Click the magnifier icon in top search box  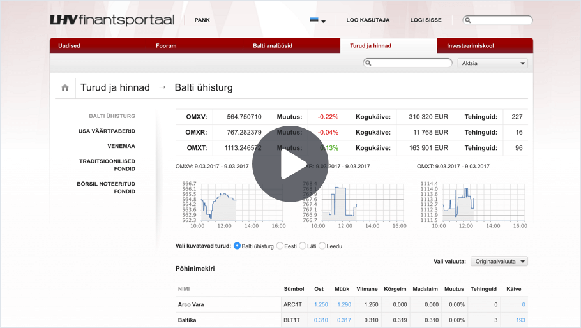pyautogui.click(x=468, y=20)
